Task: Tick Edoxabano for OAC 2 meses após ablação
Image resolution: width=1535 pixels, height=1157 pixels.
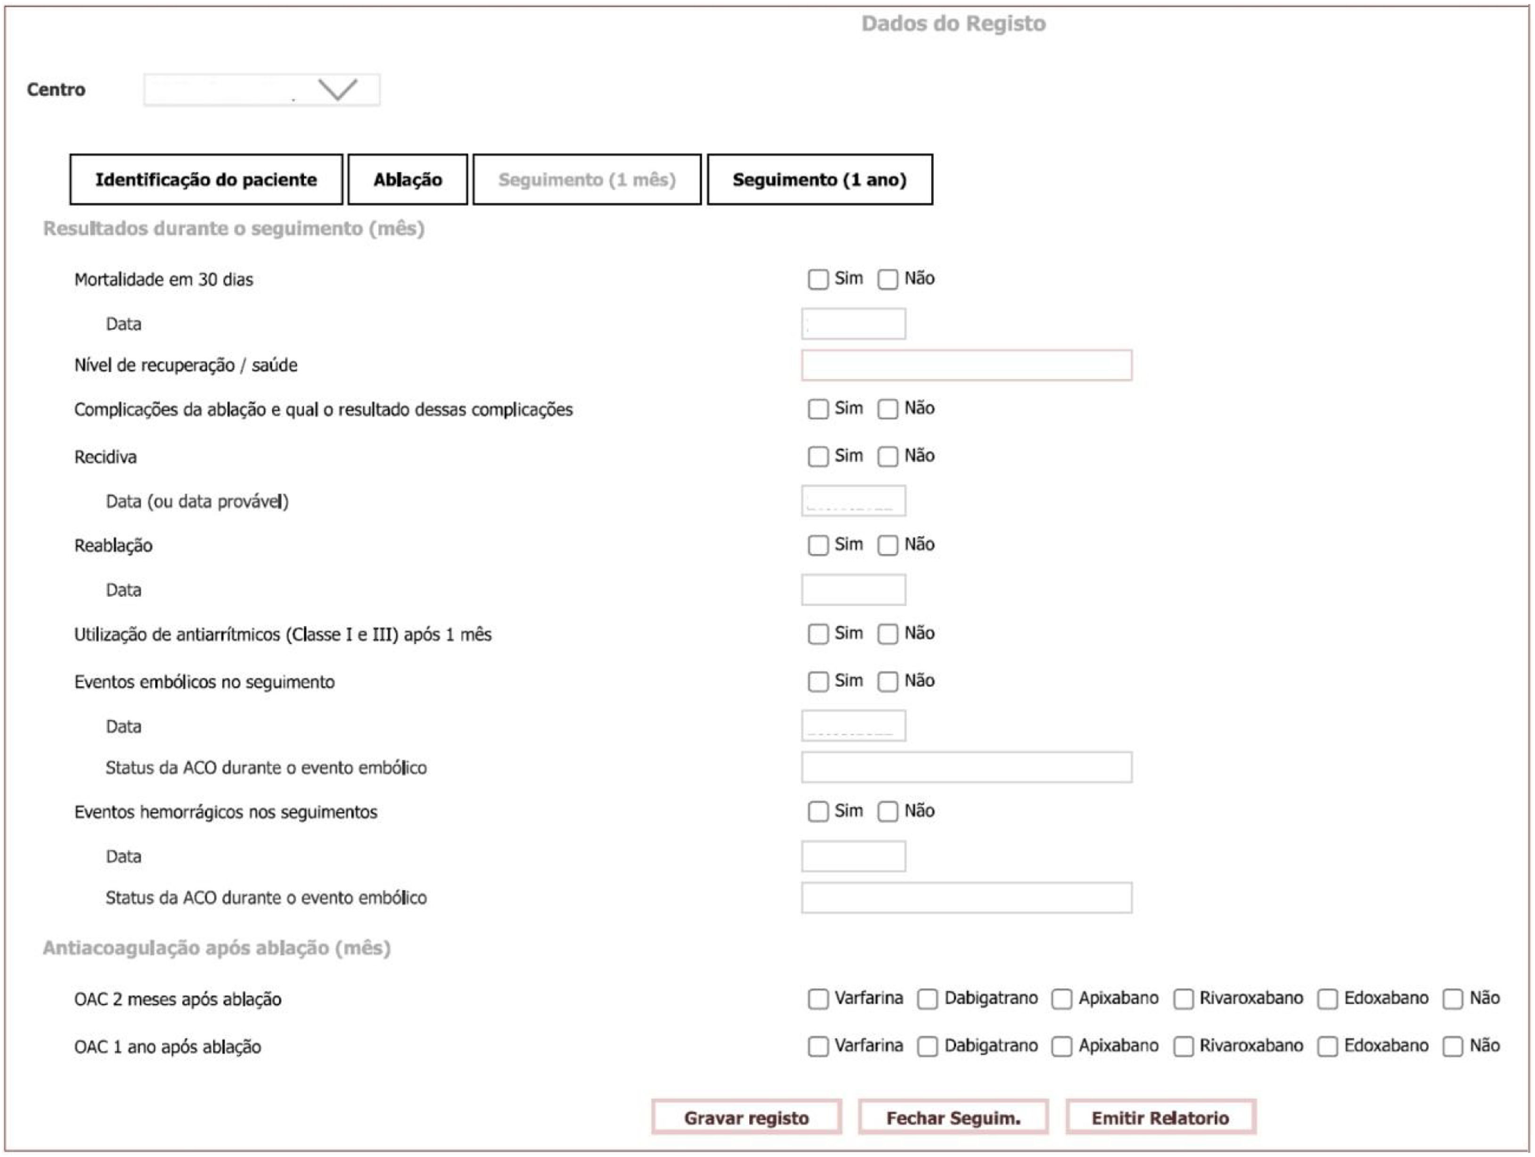Action: (1328, 1000)
